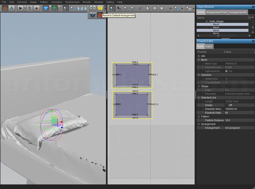
Task: Open dropdown next to blue shirt icon
Action: [x=50, y=8]
